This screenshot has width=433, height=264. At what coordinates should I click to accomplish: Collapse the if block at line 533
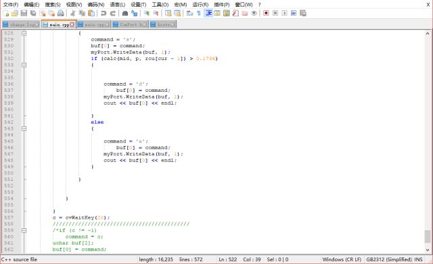24,65
